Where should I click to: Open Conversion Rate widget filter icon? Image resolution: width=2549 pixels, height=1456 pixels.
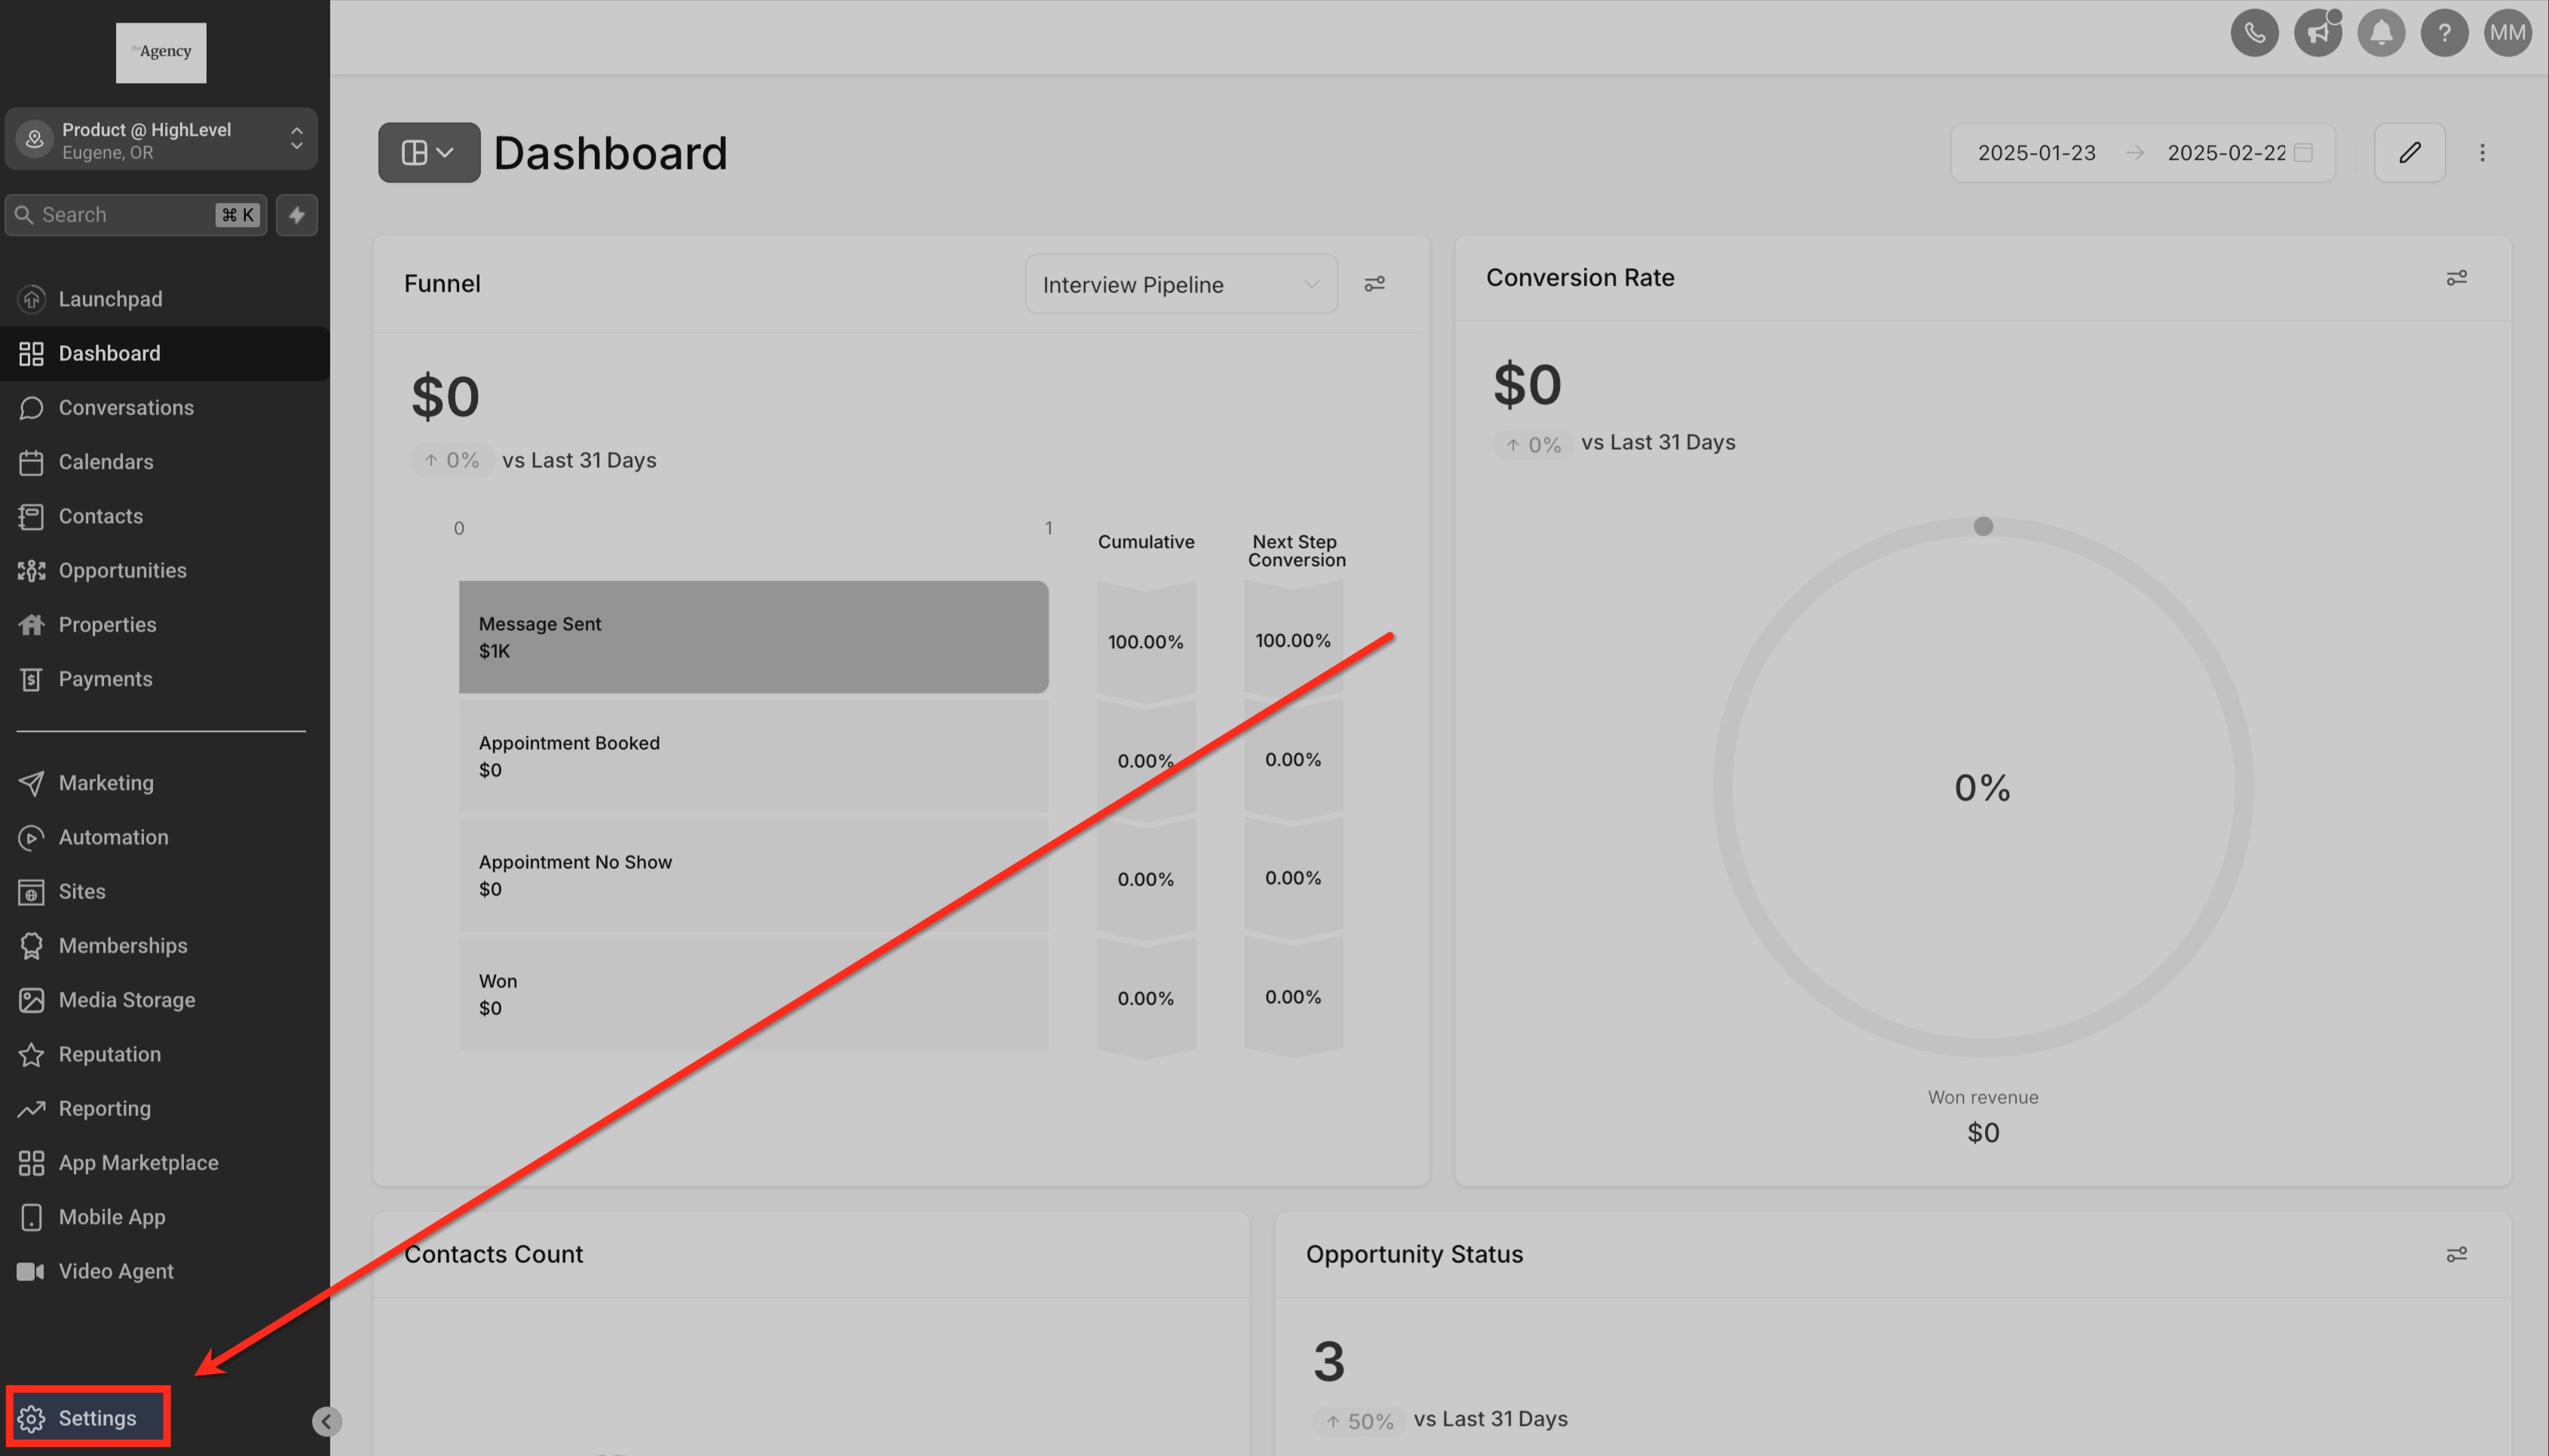[2456, 278]
